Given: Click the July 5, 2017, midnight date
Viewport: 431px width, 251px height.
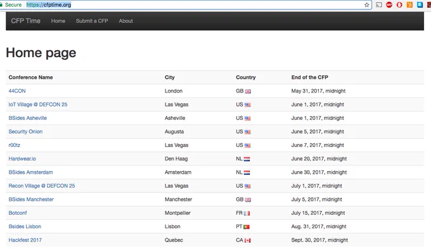Looking at the screenshot, I should (x=317, y=199).
